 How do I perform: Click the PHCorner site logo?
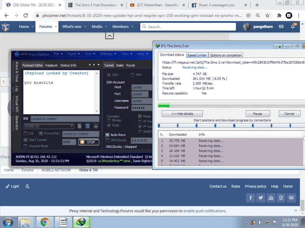(x=5, y=27)
